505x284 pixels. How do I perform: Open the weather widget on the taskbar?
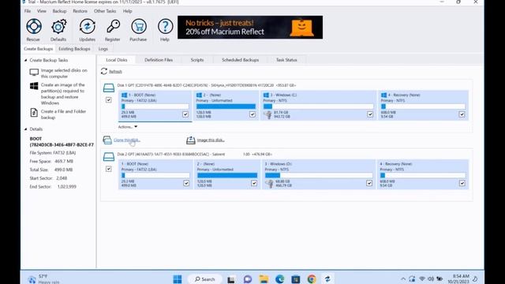point(43,278)
